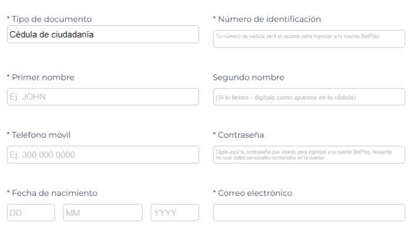Click the 'Correo electrónico' label text
The image size is (411, 235).
point(255,193)
